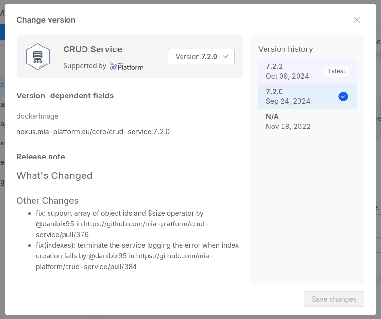
Task: Click the Latest tag badge
Action: click(336, 71)
